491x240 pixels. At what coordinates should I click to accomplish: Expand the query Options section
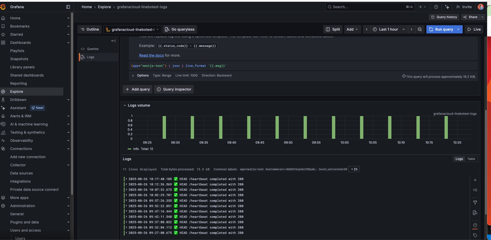tap(142, 75)
